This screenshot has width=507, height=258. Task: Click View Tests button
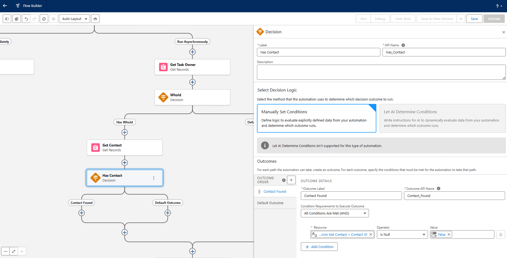[403, 19]
